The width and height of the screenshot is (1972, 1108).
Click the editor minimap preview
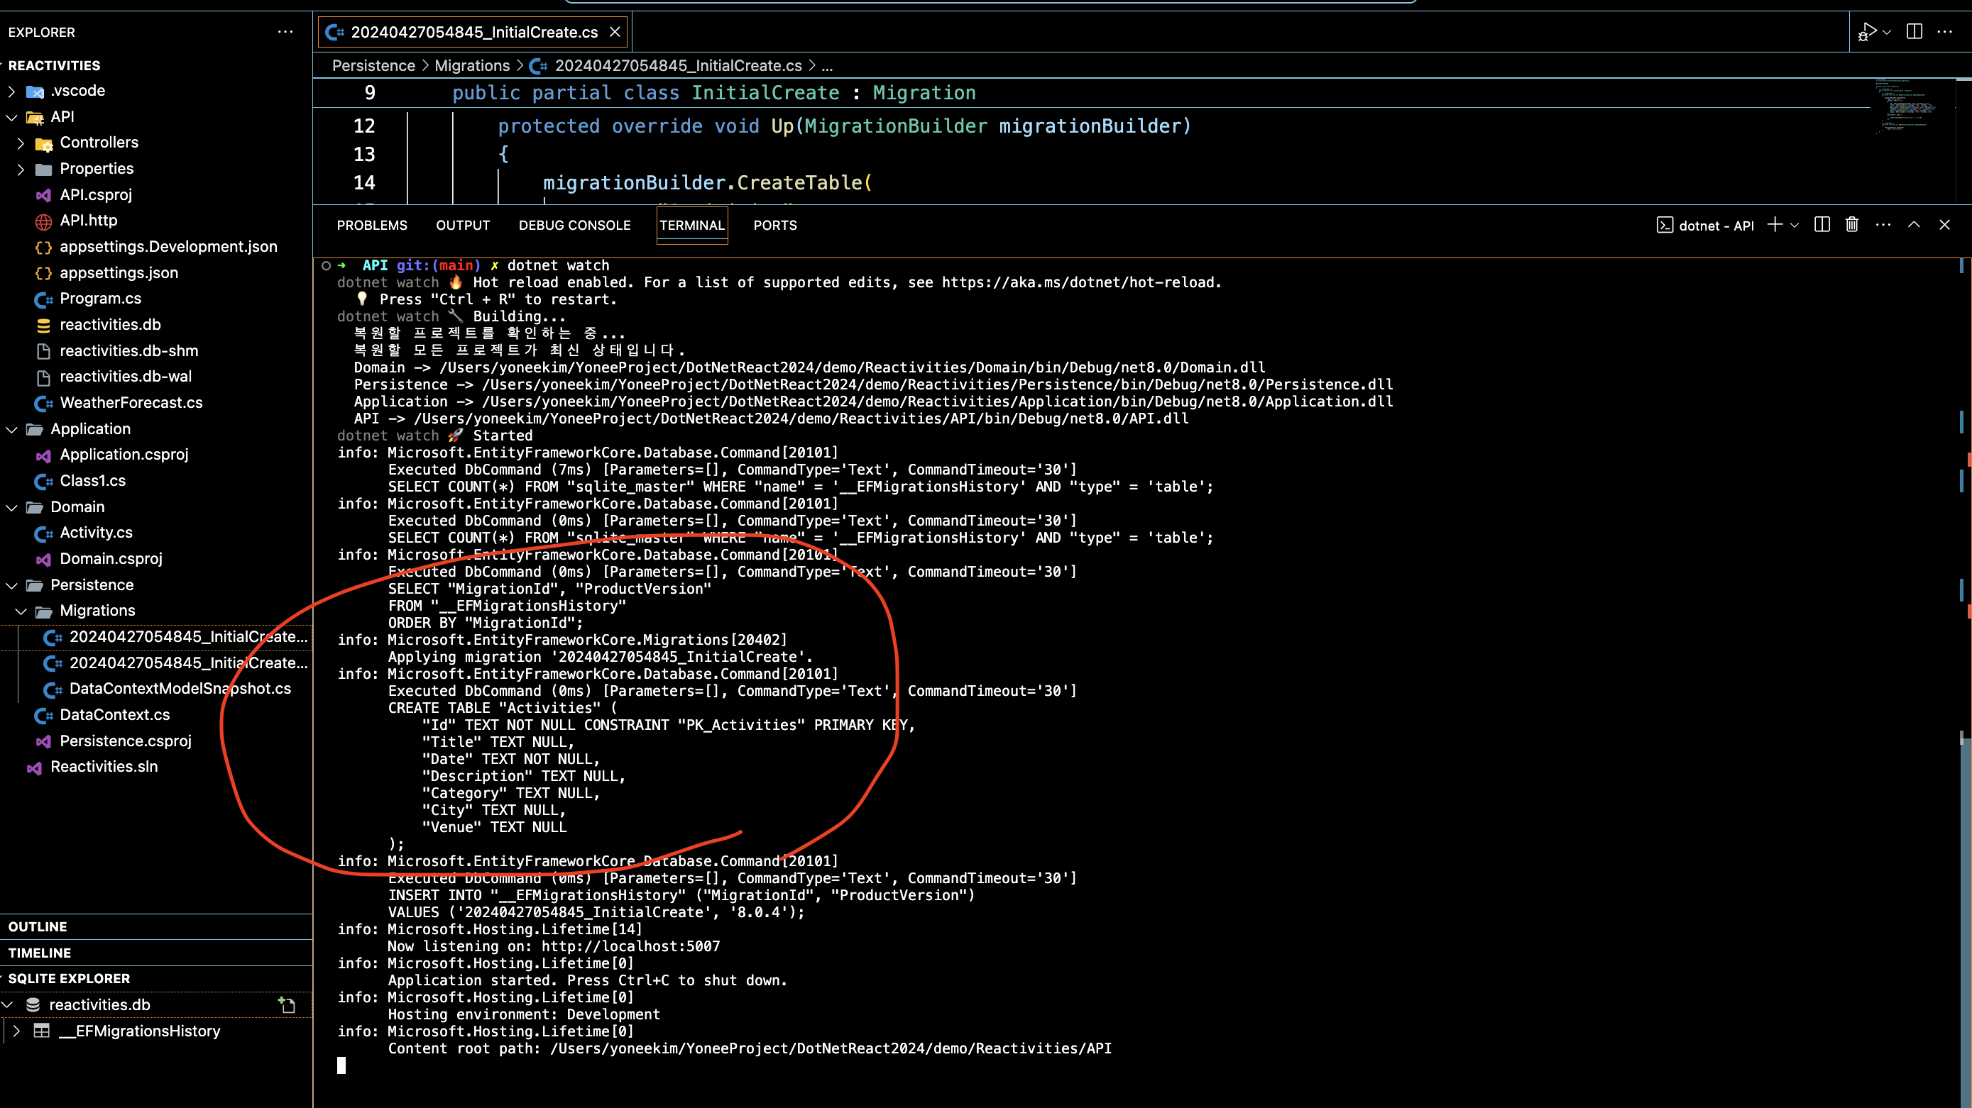1906,107
